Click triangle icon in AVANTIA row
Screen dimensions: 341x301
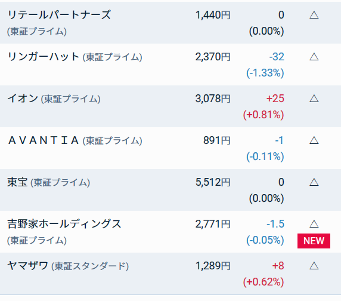coord(314,140)
